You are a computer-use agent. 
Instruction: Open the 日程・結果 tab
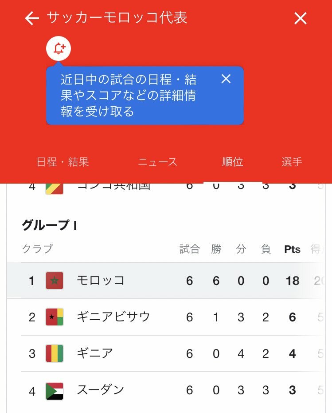[62, 162]
